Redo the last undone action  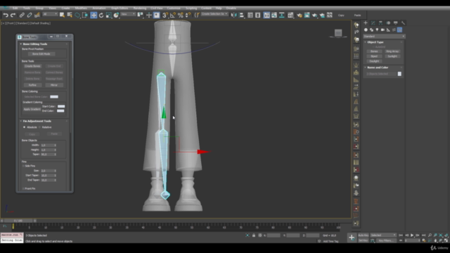click(x=13, y=15)
